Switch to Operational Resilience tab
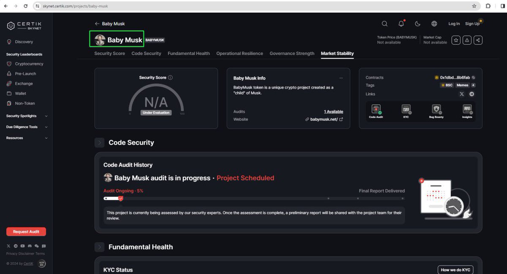The image size is (507, 274). point(240,54)
